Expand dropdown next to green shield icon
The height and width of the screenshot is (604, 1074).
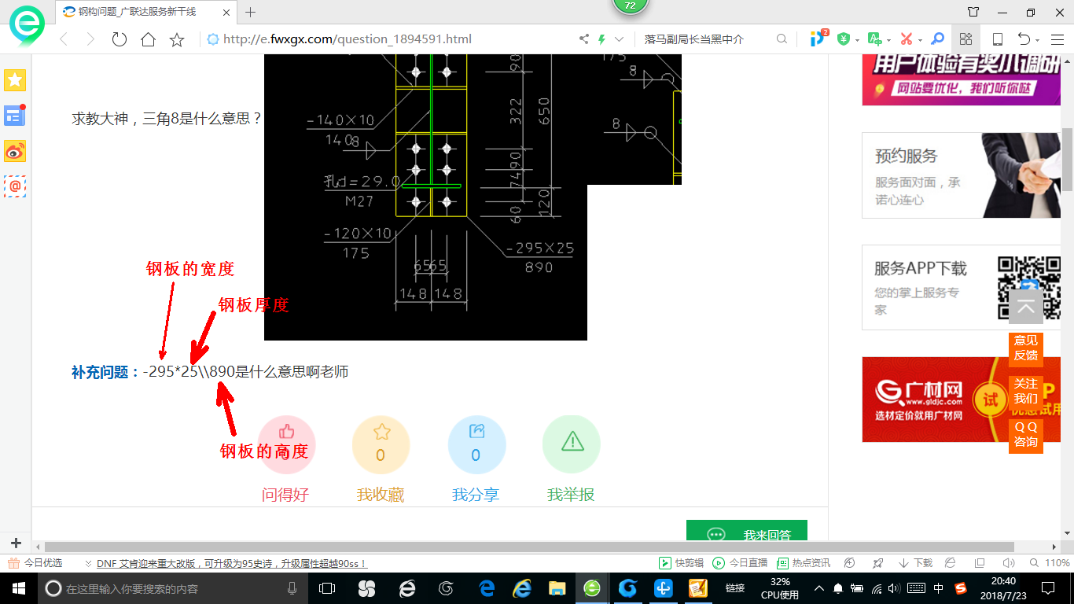tap(857, 39)
